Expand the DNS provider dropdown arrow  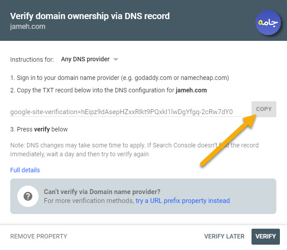[116, 60]
